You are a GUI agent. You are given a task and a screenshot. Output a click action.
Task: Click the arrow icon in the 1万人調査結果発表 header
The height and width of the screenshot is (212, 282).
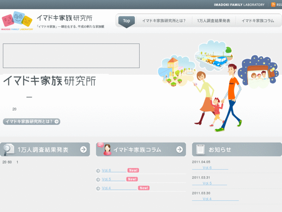click(x=83, y=149)
